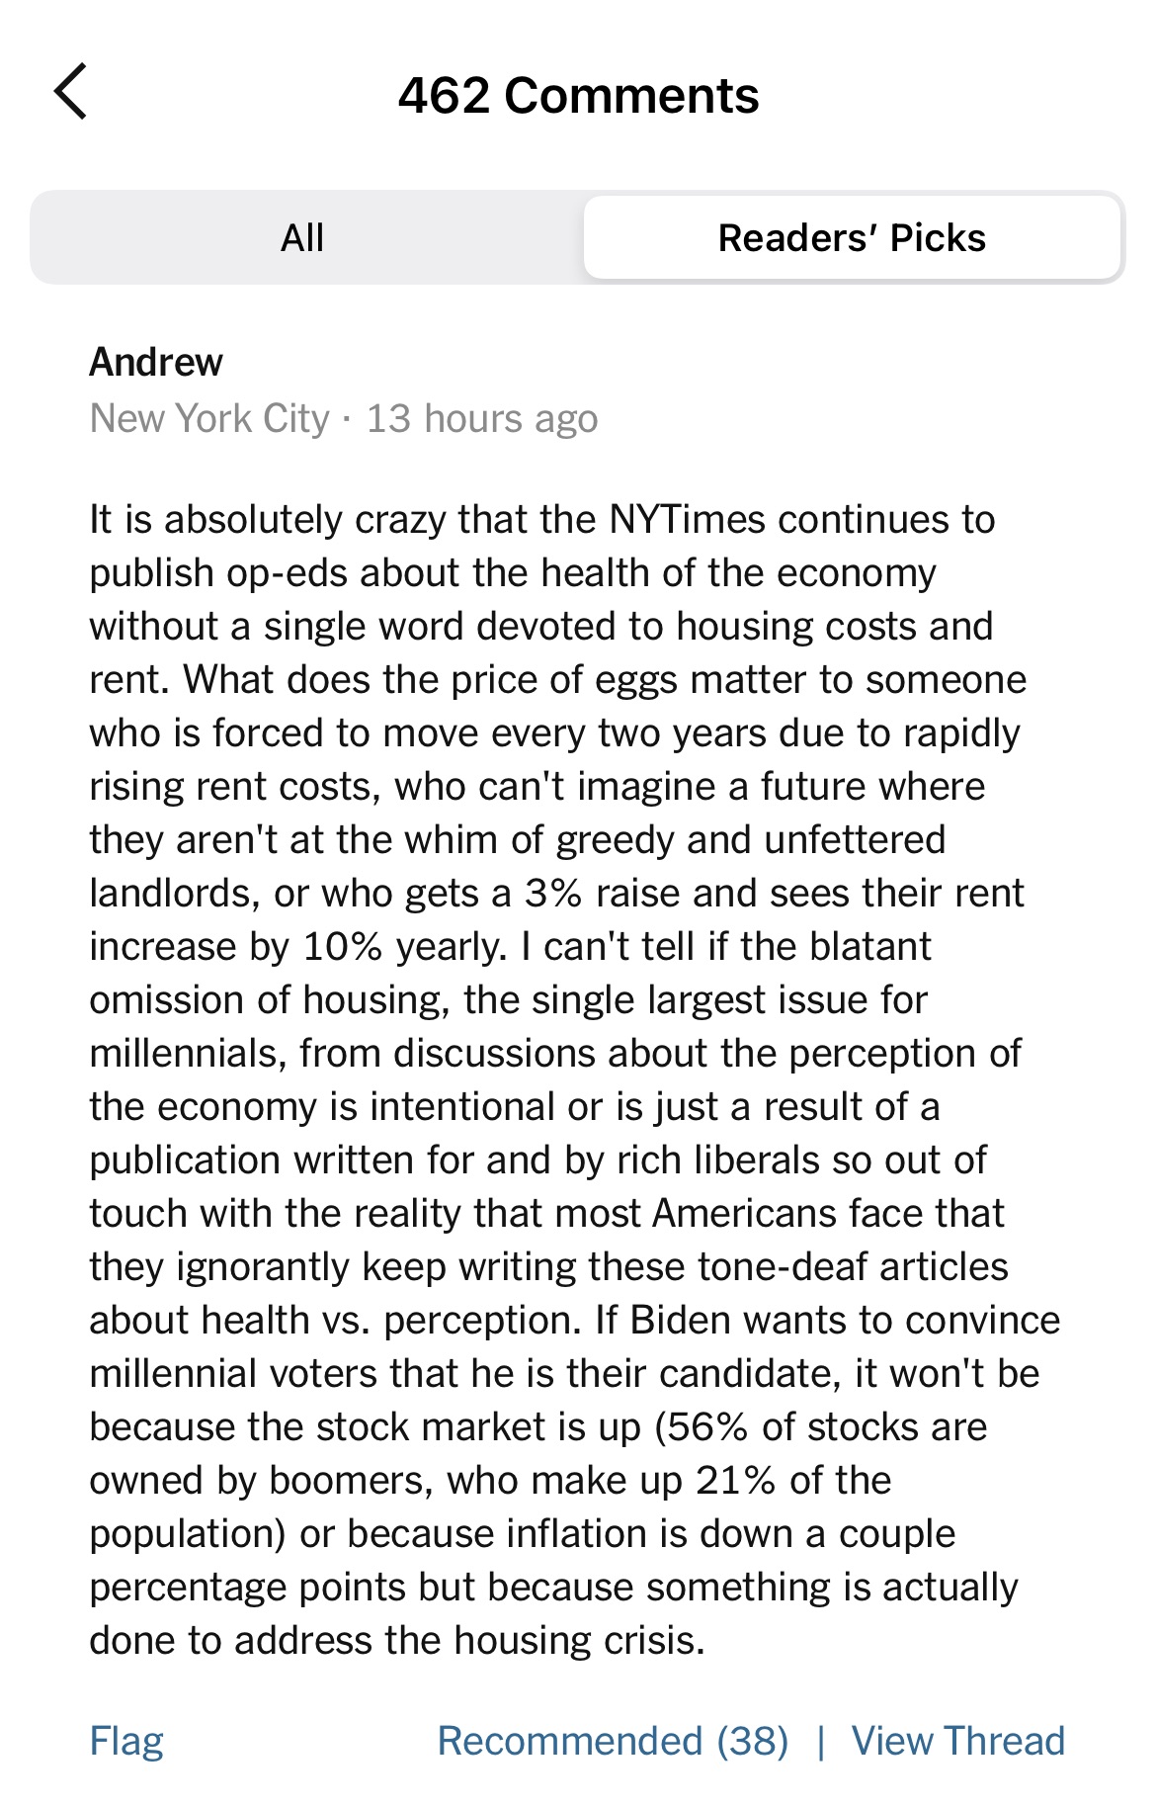
Task: Click Recommended (38) on the comment
Action: click(x=613, y=1741)
